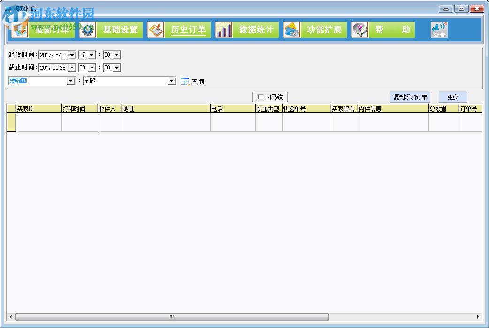This screenshot has height=328, width=489.
Task: Click the 更多 button
Action: pyautogui.click(x=453, y=97)
